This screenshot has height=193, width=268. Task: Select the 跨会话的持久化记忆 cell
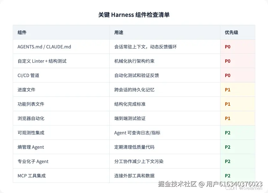coord(134,90)
